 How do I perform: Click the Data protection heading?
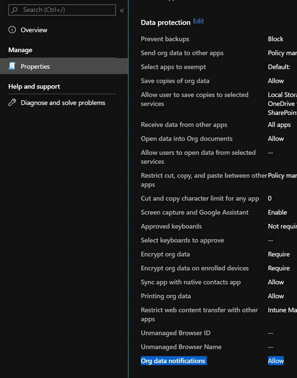[165, 22]
